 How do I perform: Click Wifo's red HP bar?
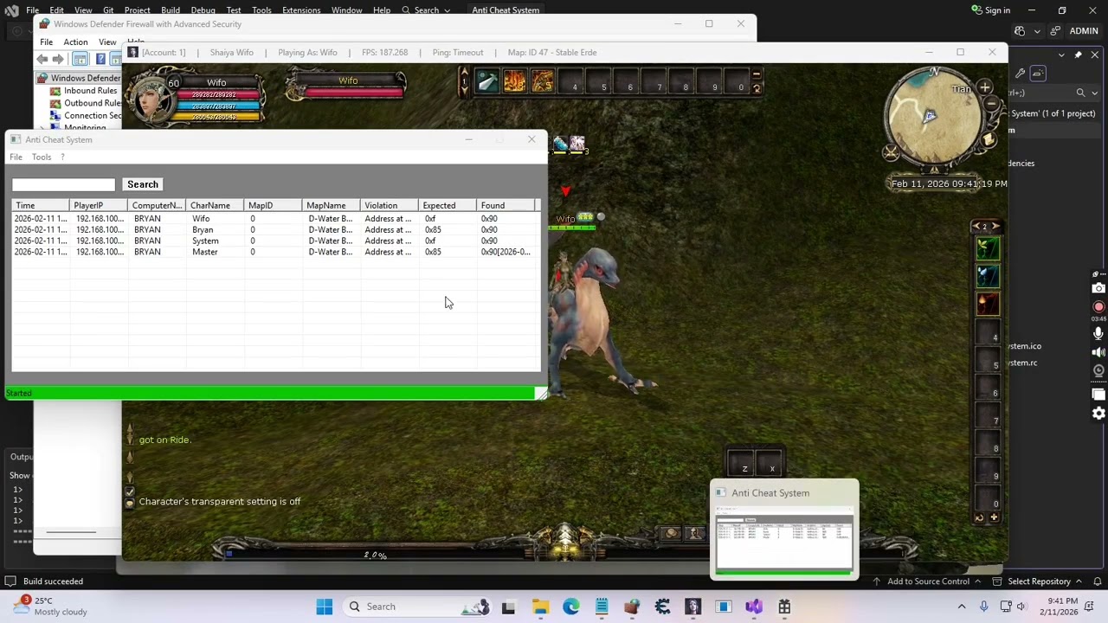pyautogui.click(x=219, y=95)
